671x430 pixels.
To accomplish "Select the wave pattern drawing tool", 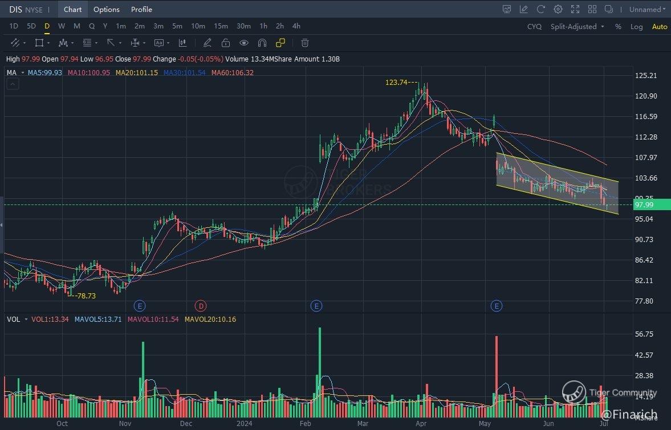I will click(x=63, y=43).
